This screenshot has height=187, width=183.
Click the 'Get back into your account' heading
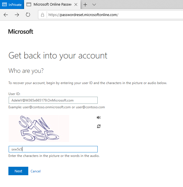[58, 56]
